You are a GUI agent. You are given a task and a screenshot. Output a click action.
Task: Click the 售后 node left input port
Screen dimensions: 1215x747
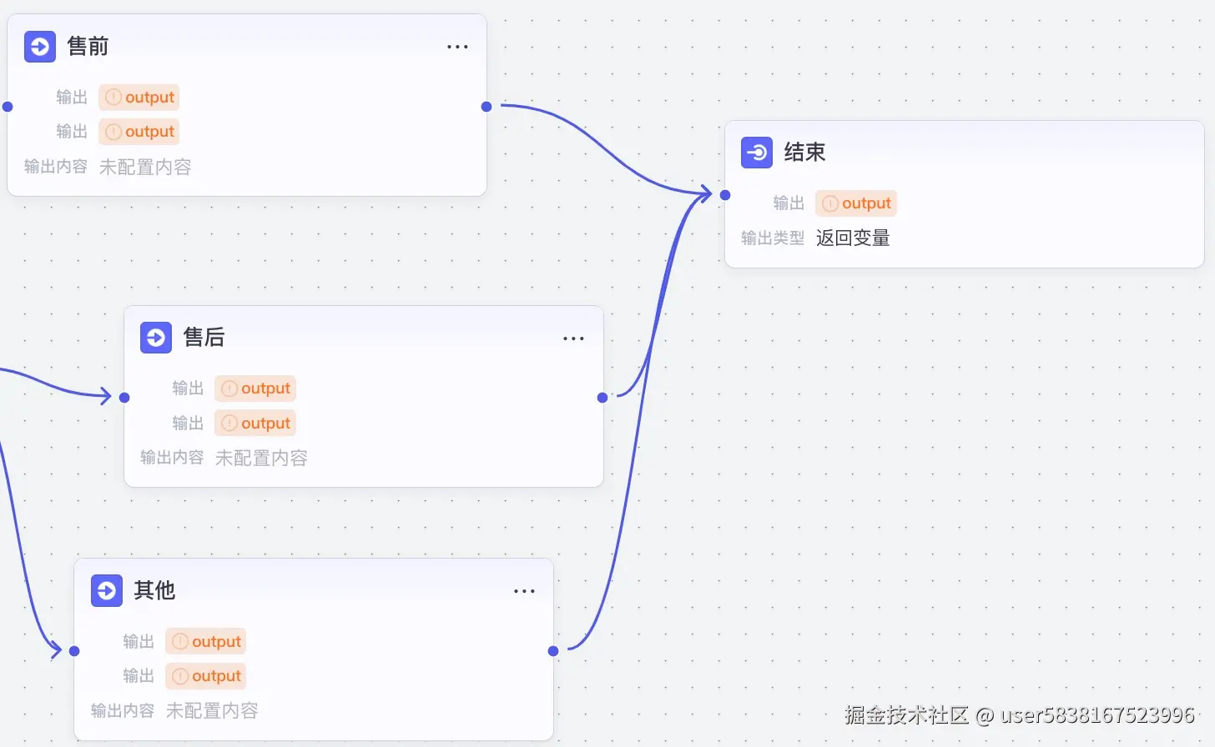[x=124, y=398]
